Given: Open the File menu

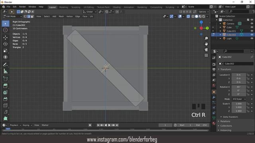Looking at the screenshot, I should tap(8, 7).
